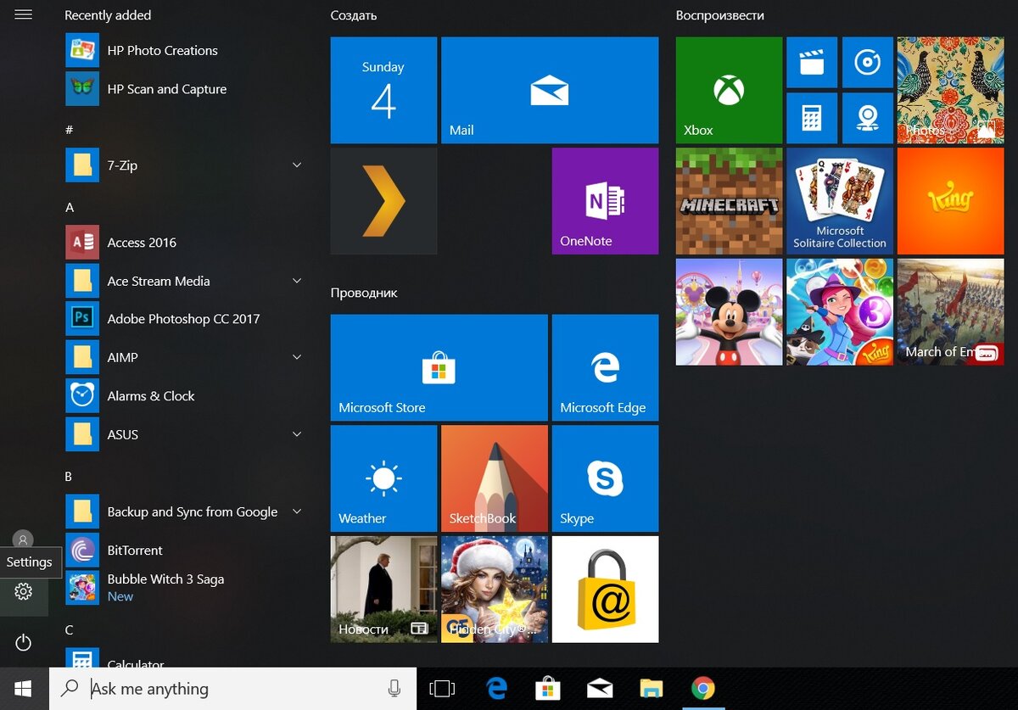Open the Microsoft Store tile
This screenshot has width=1018, height=710.
pos(439,367)
